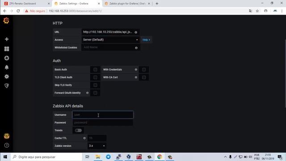Click the translate page icon in address bar
Viewport: 286px width, 161px height.
pyautogui.click(x=250, y=11)
